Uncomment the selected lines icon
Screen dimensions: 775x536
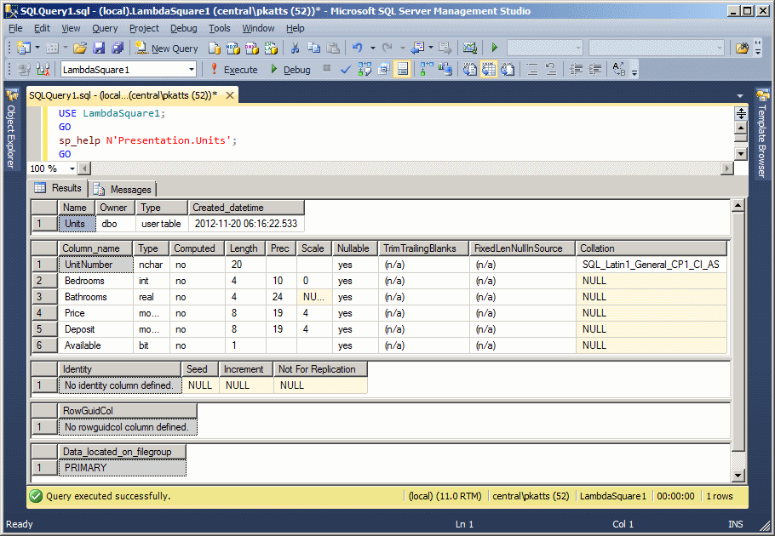click(551, 70)
